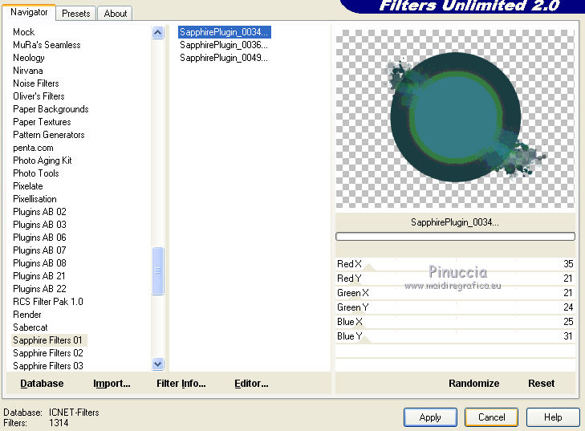The image size is (585, 431).
Task: Click the scroll down arrow in the filter category list
Action: pos(158,364)
